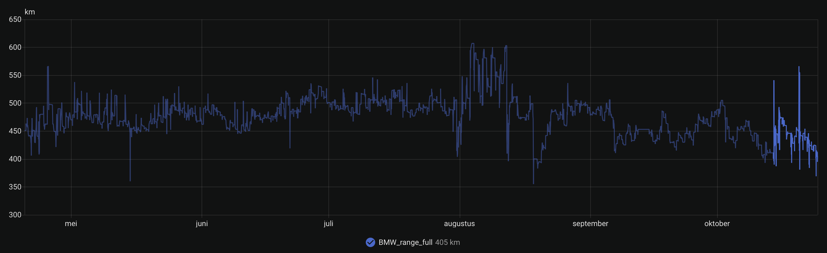Click the oktober x-axis label
The width and height of the screenshot is (827, 253).
[717, 224]
